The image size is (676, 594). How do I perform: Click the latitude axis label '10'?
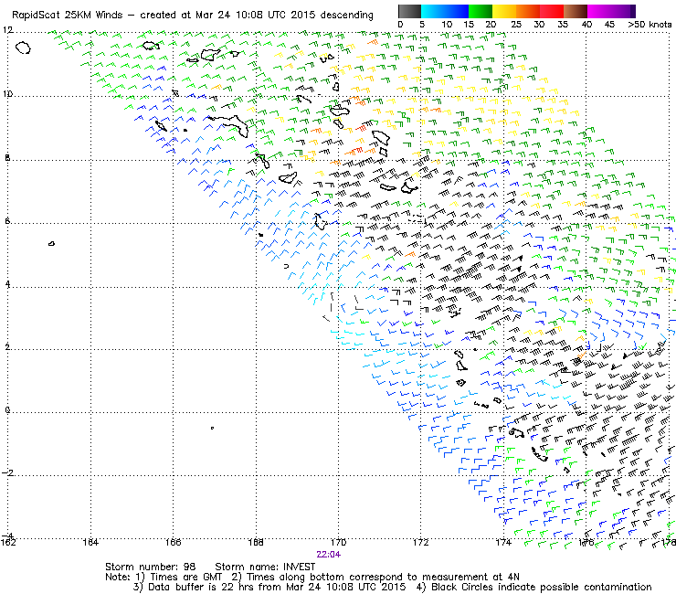[7, 93]
